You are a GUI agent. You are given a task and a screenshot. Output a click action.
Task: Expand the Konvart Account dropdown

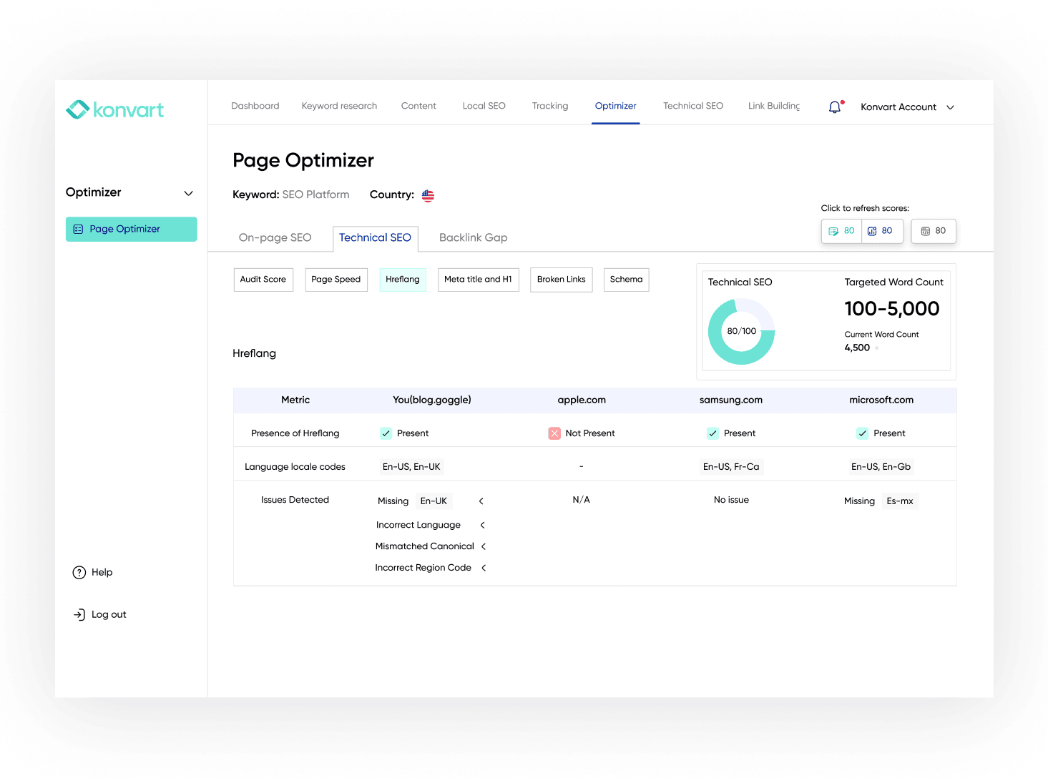click(x=949, y=107)
